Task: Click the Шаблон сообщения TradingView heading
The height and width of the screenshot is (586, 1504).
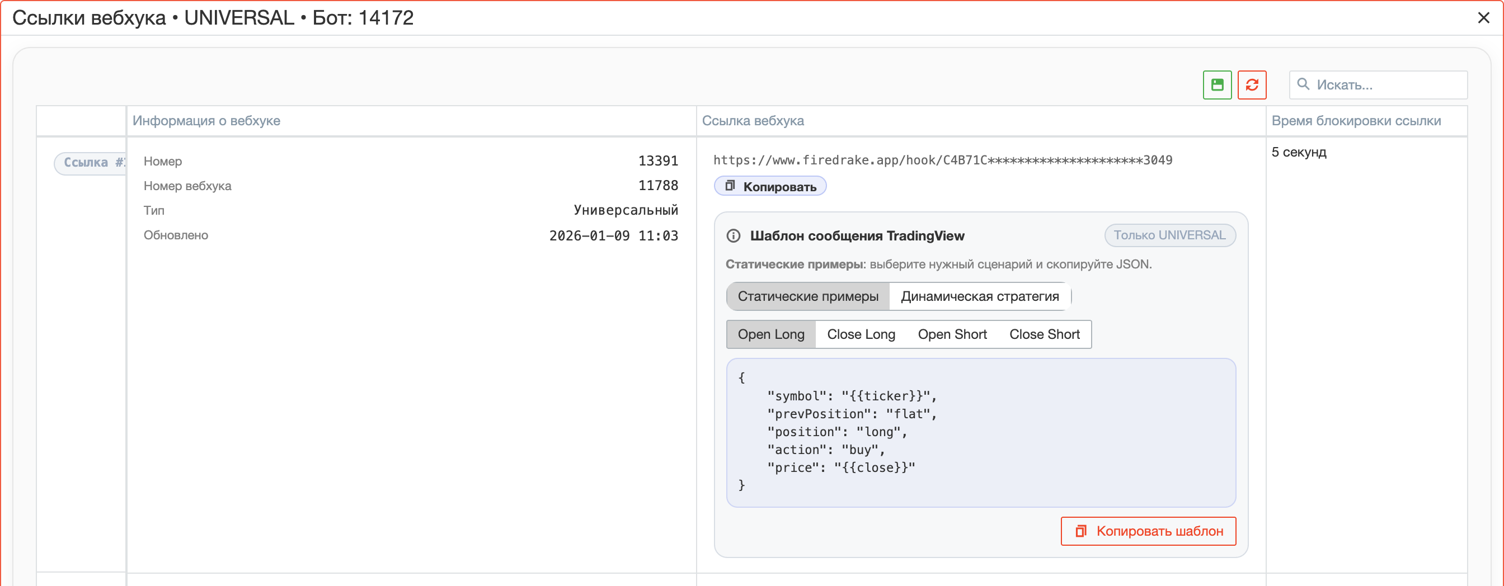Action: [857, 236]
